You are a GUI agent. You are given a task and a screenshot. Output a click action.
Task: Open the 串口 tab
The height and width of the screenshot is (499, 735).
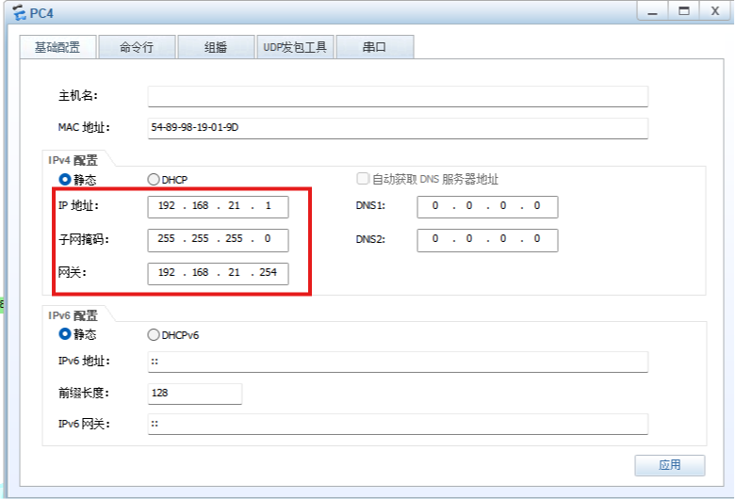374,47
